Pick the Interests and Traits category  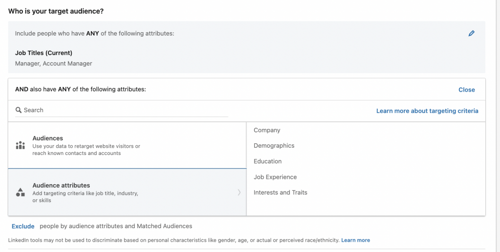click(x=280, y=193)
